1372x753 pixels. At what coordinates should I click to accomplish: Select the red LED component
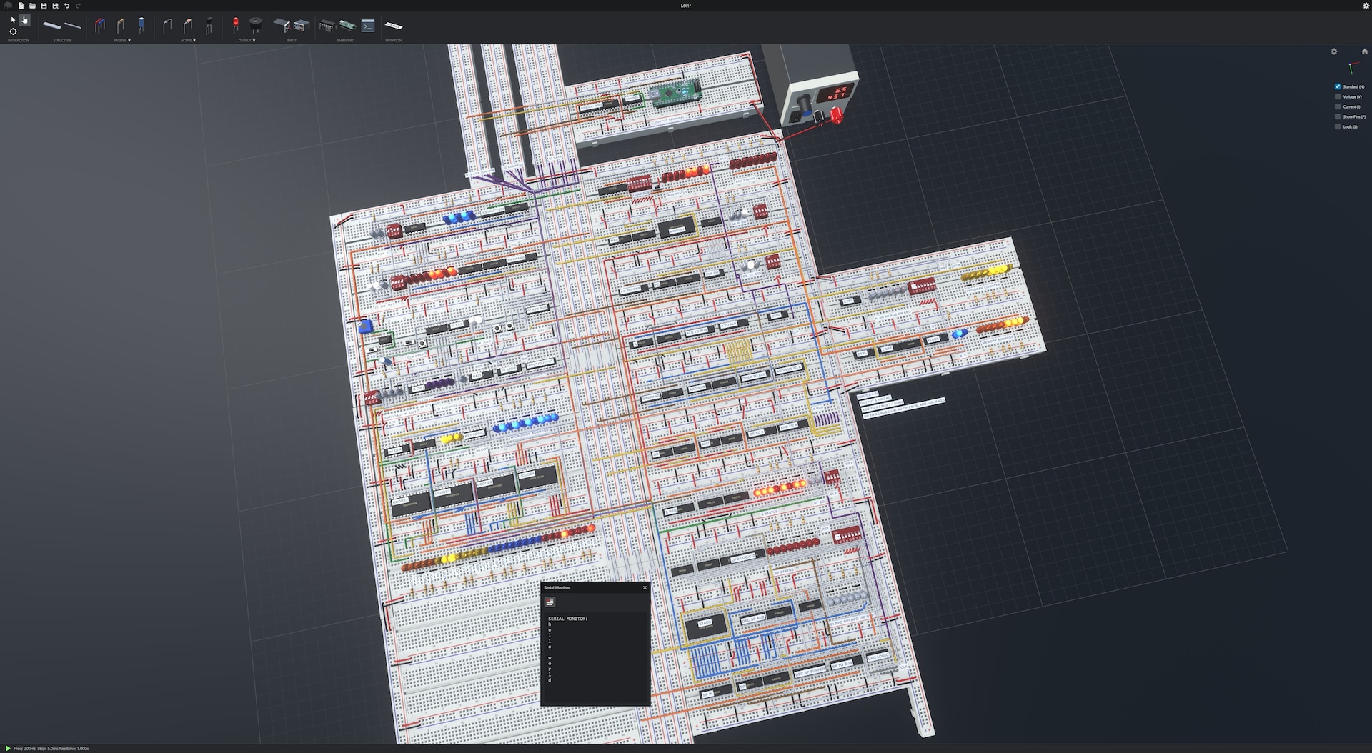click(x=235, y=26)
